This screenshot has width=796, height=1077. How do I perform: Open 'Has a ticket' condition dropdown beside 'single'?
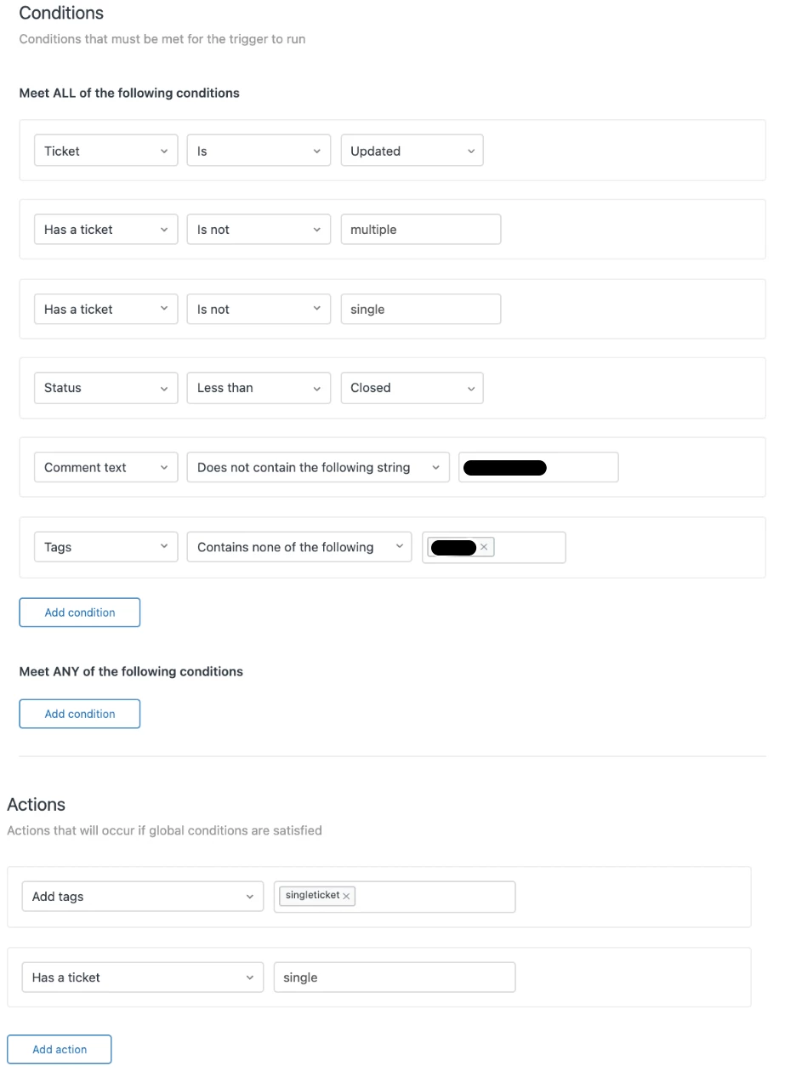(105, 309)
